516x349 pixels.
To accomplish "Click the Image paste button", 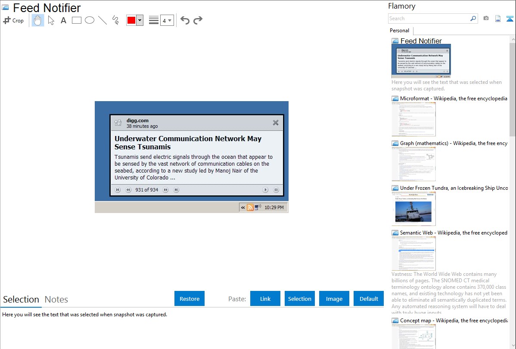I will (x=334, y=299).
